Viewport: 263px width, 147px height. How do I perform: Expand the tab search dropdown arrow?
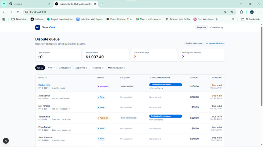(x=4, y=4)
